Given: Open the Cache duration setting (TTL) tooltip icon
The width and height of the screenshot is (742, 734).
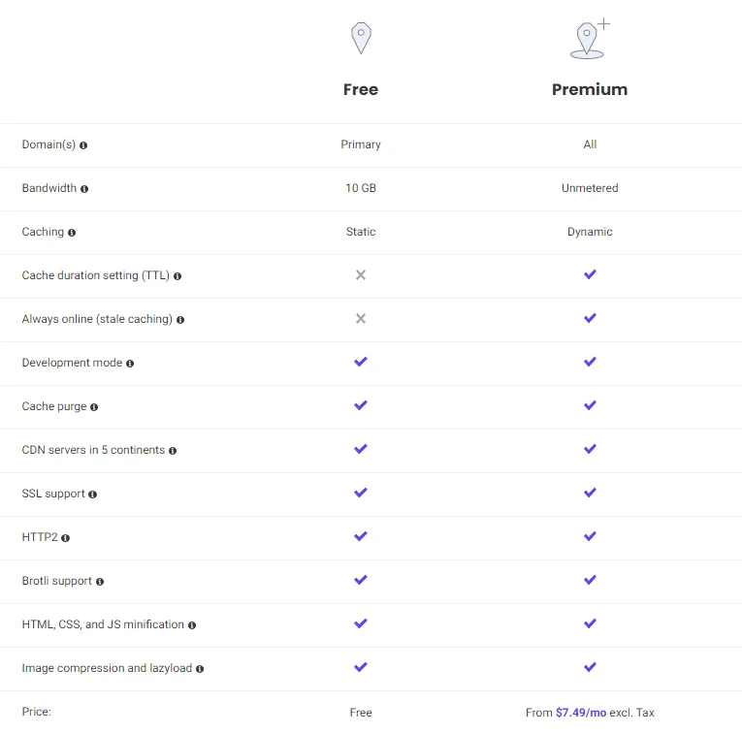Looking at the screenshot, I should click(177, 276).
